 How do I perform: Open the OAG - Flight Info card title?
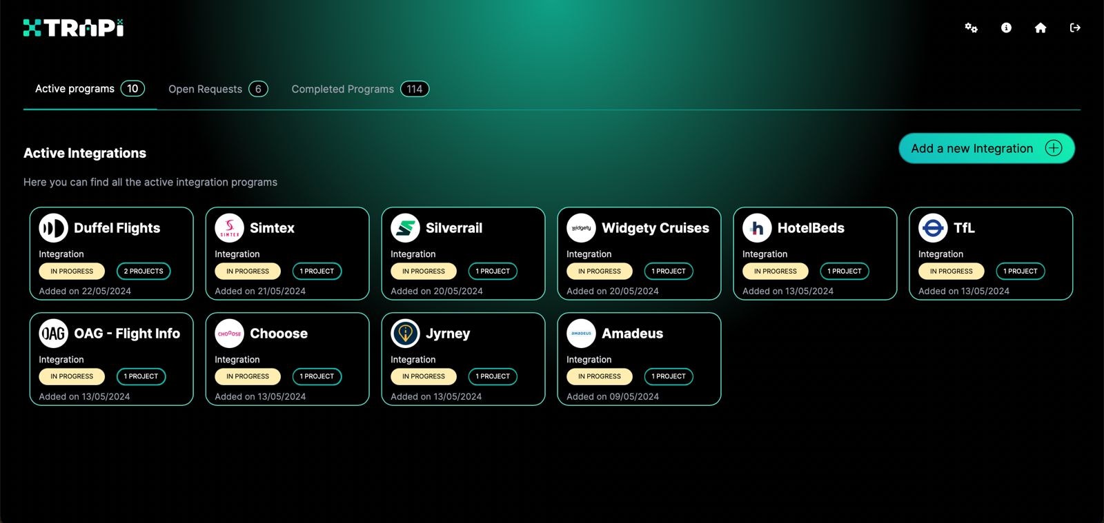127,334
